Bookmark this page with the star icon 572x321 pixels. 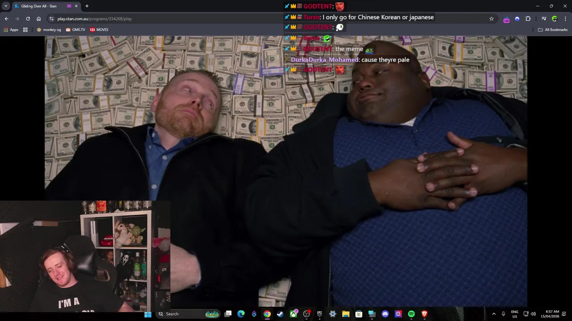pyautogui.click(x=492, y=19)
